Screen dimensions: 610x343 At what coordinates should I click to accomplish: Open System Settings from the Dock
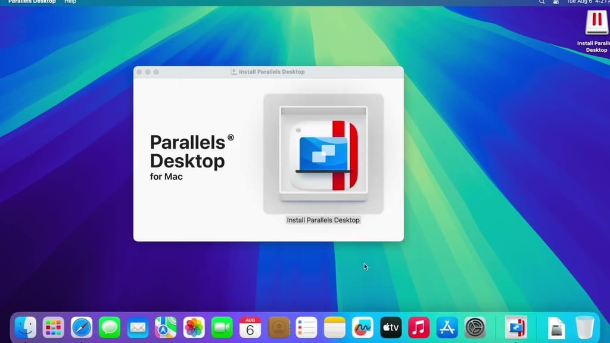[474, 326]
